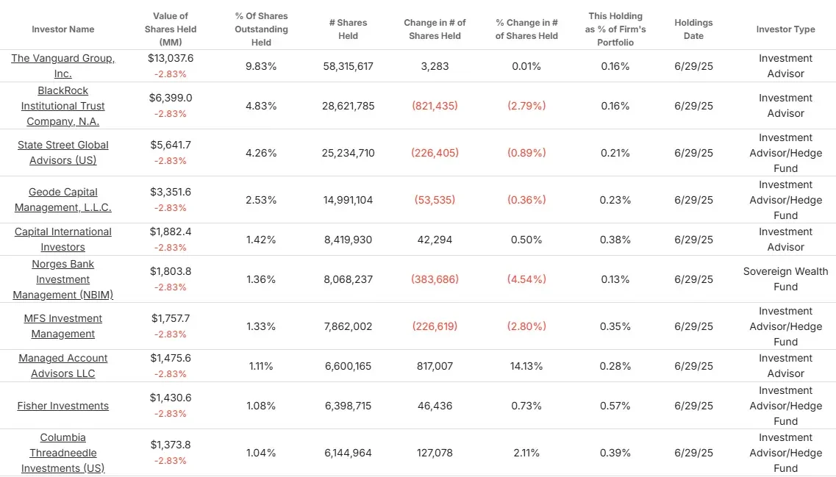
Task: Select Fisher Investments link
Action: [63, 406]
